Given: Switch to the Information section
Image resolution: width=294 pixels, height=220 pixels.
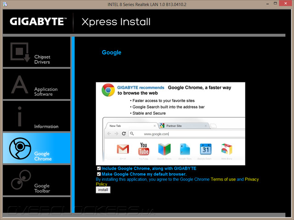Looking at the screenshot, I should tap(37, 116).
